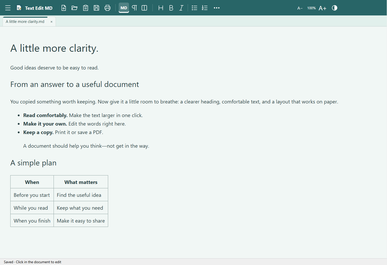Toggle contrast theme mode

tap(334, 8)
